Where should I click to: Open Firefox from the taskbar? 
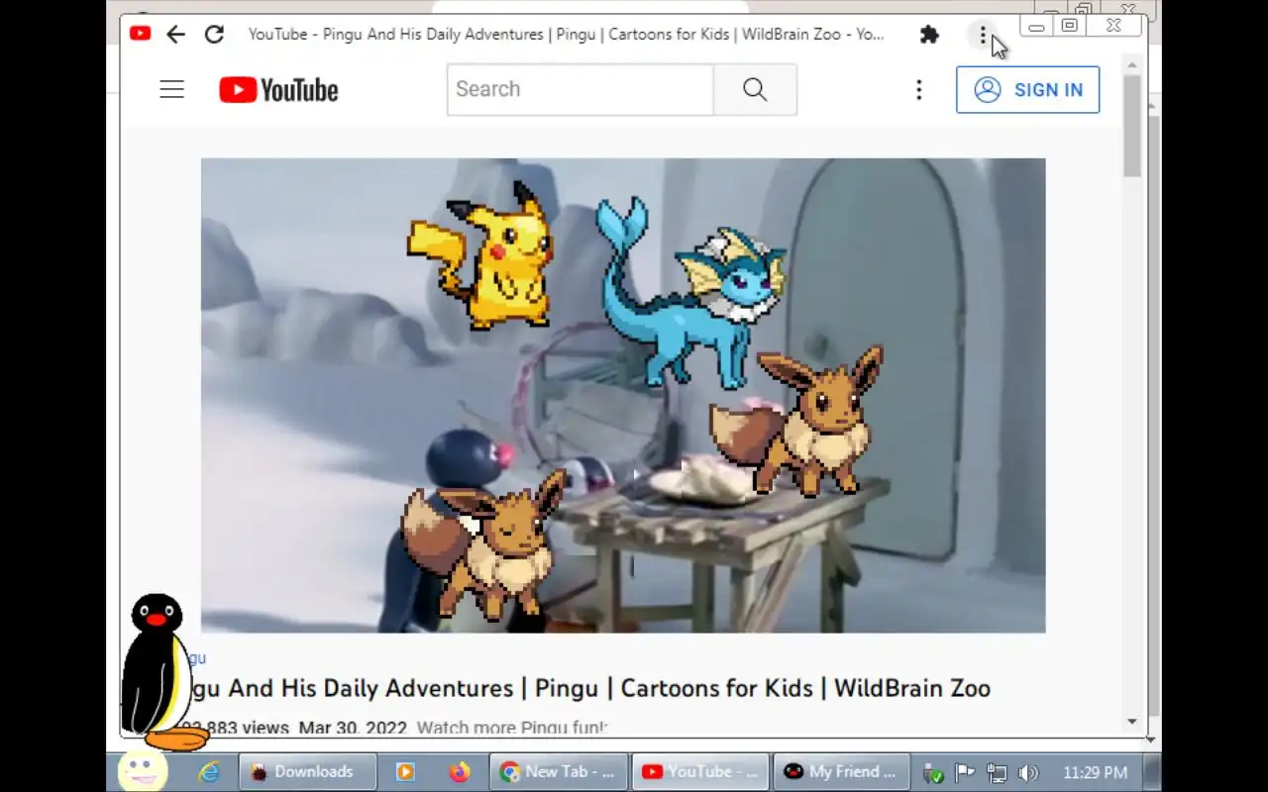point(459,772)
